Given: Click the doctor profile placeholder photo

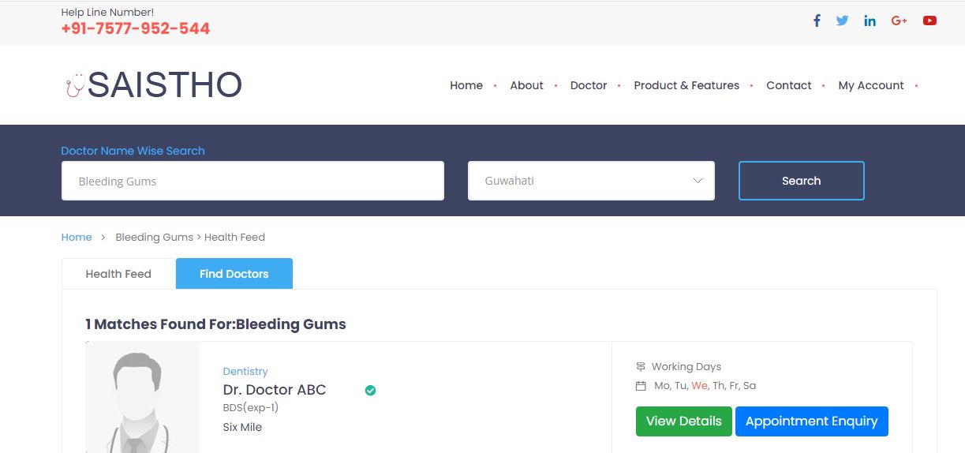Looking at the screenshot, I should pos(142,398).
